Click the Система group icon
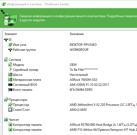This screenshot has width=137, height=135. (x=6, y=59)
